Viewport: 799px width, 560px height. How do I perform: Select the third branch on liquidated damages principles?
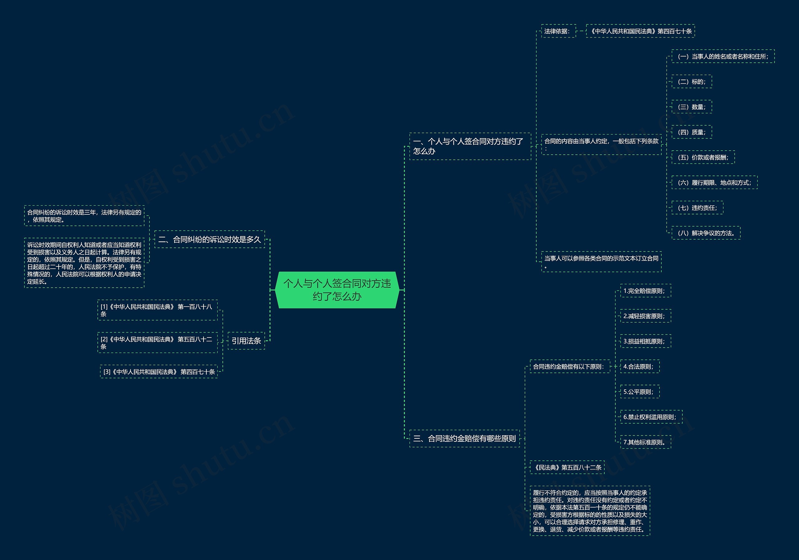[x=464, y=438]
